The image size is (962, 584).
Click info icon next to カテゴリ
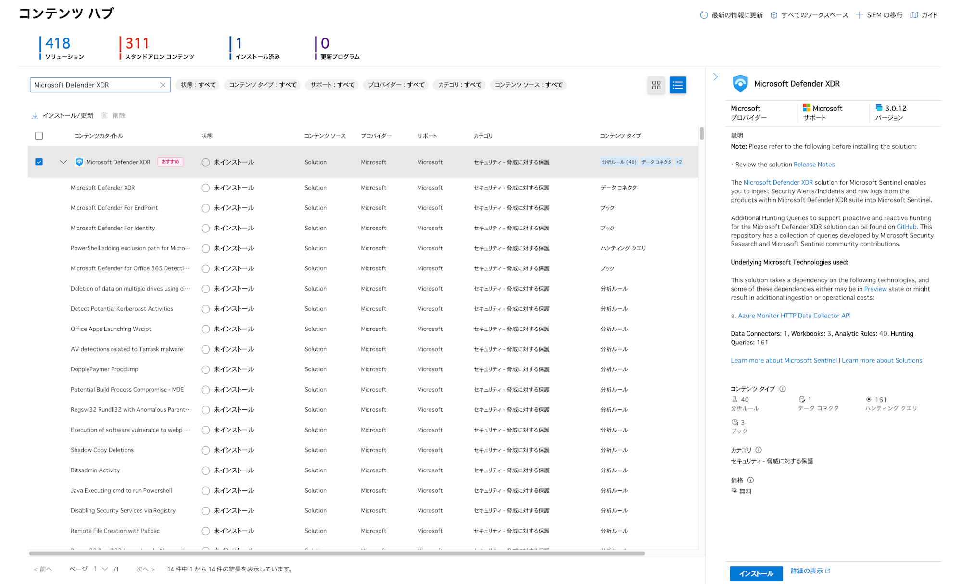pos(759,450)
